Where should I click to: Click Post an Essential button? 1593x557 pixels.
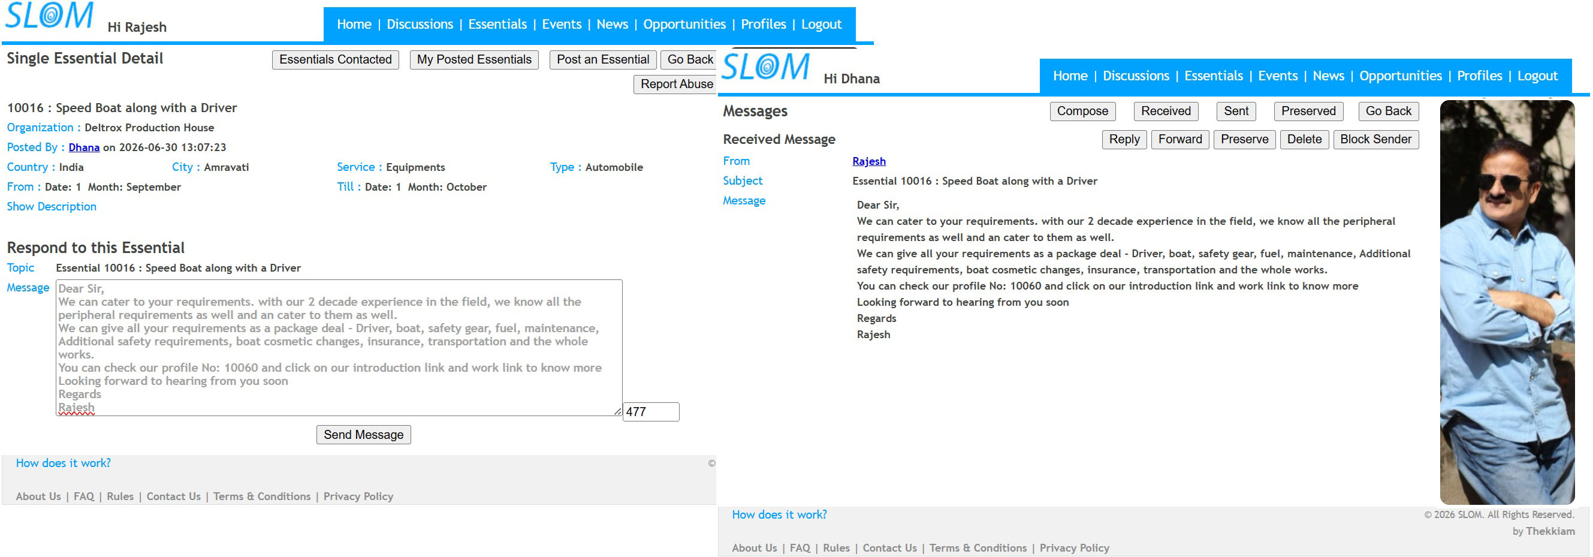click(603, 59)
